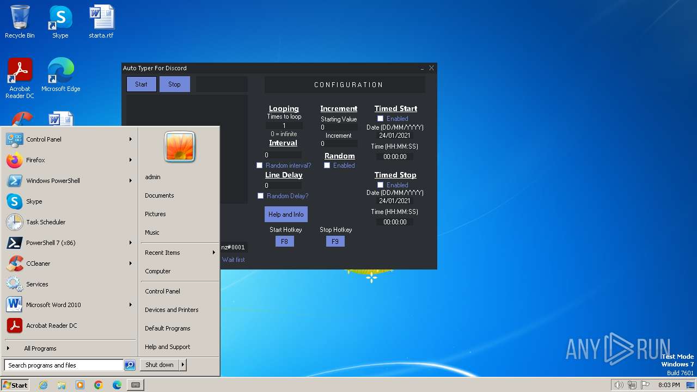Expand Recent Items submenu
This screenshot has height=392, width=697.
pyautogui.click(x=180, y=253)
